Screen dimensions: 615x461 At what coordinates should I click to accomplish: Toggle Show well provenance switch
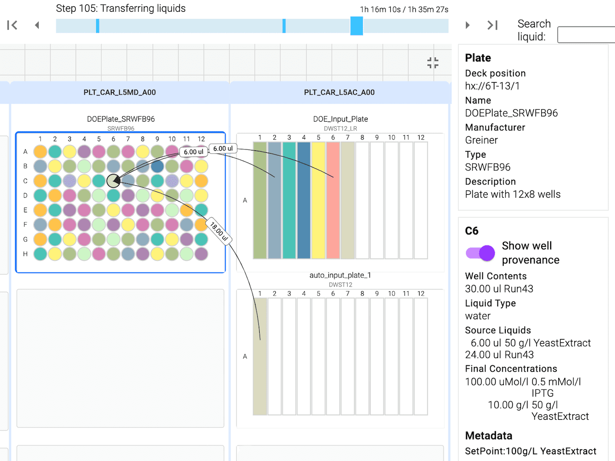pyautogui.click(x=480, y=253)
